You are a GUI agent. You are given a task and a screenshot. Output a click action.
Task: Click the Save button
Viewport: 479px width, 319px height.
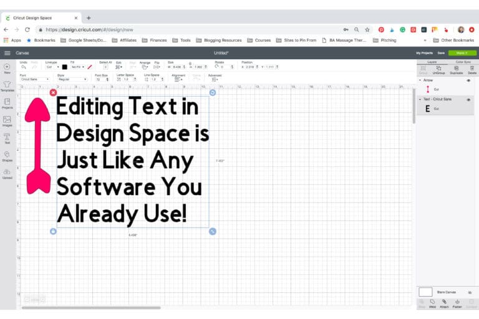tap(441, 53)
